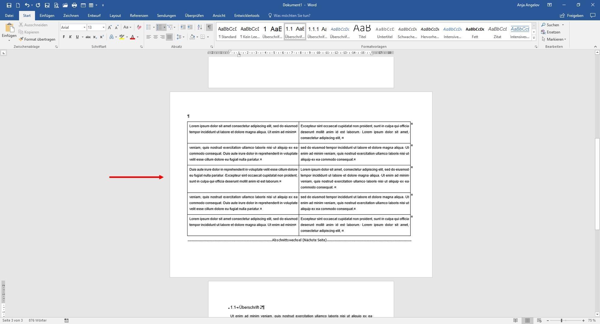600x324 pixels.
Task: Activate Format übertragen (Format Painter)
Action: pyautogui.click(x=37, y=39)
